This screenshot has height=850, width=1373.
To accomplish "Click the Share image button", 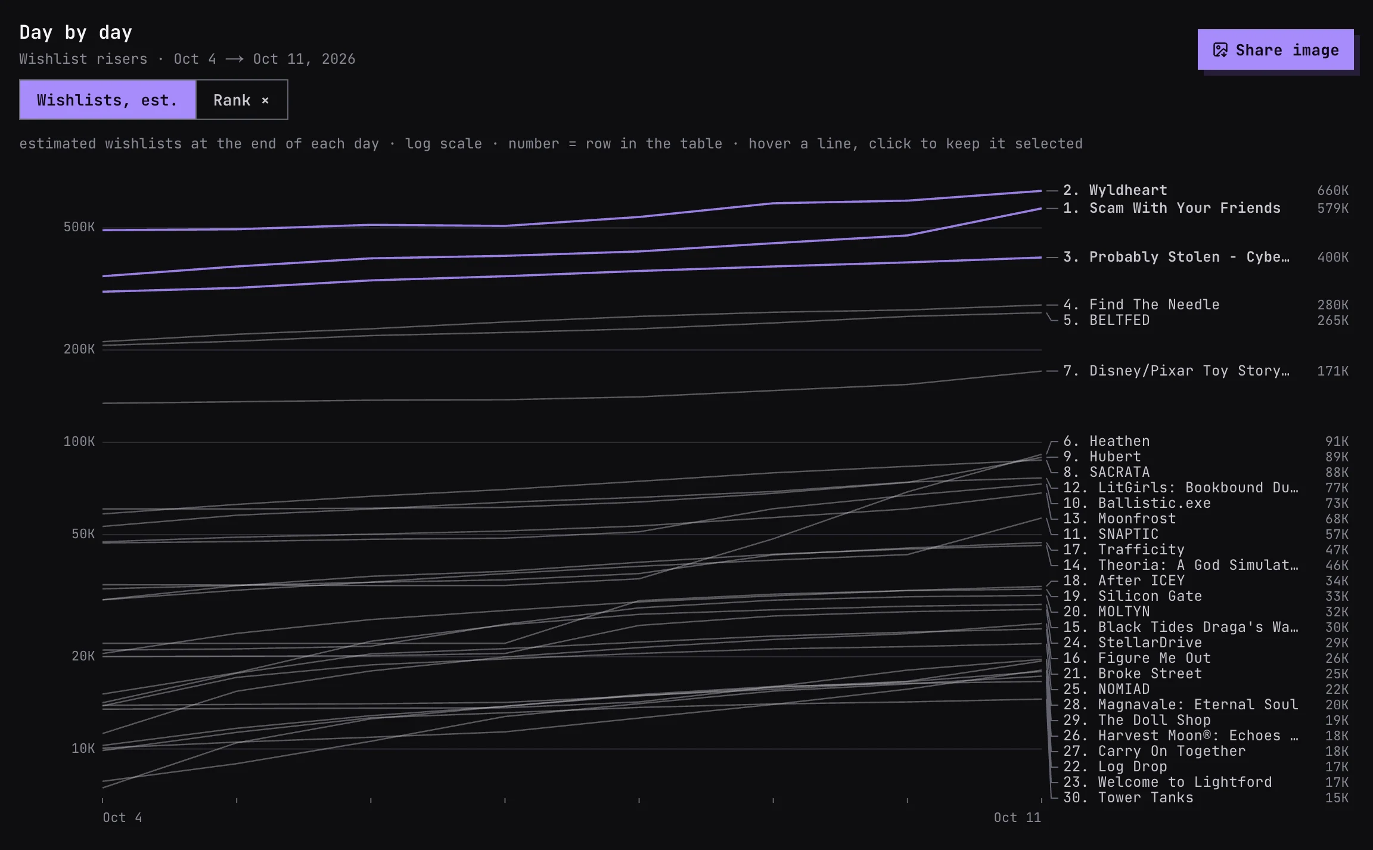I will (1275, 49).
